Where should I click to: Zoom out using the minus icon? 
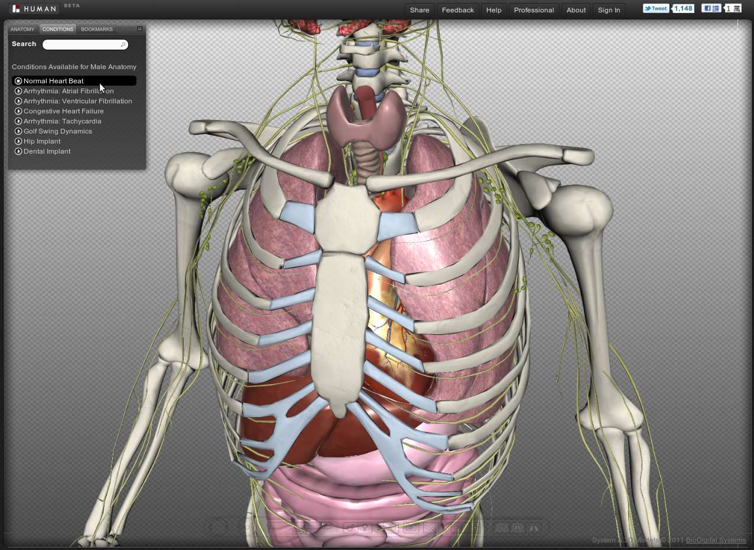coord(455,527)
